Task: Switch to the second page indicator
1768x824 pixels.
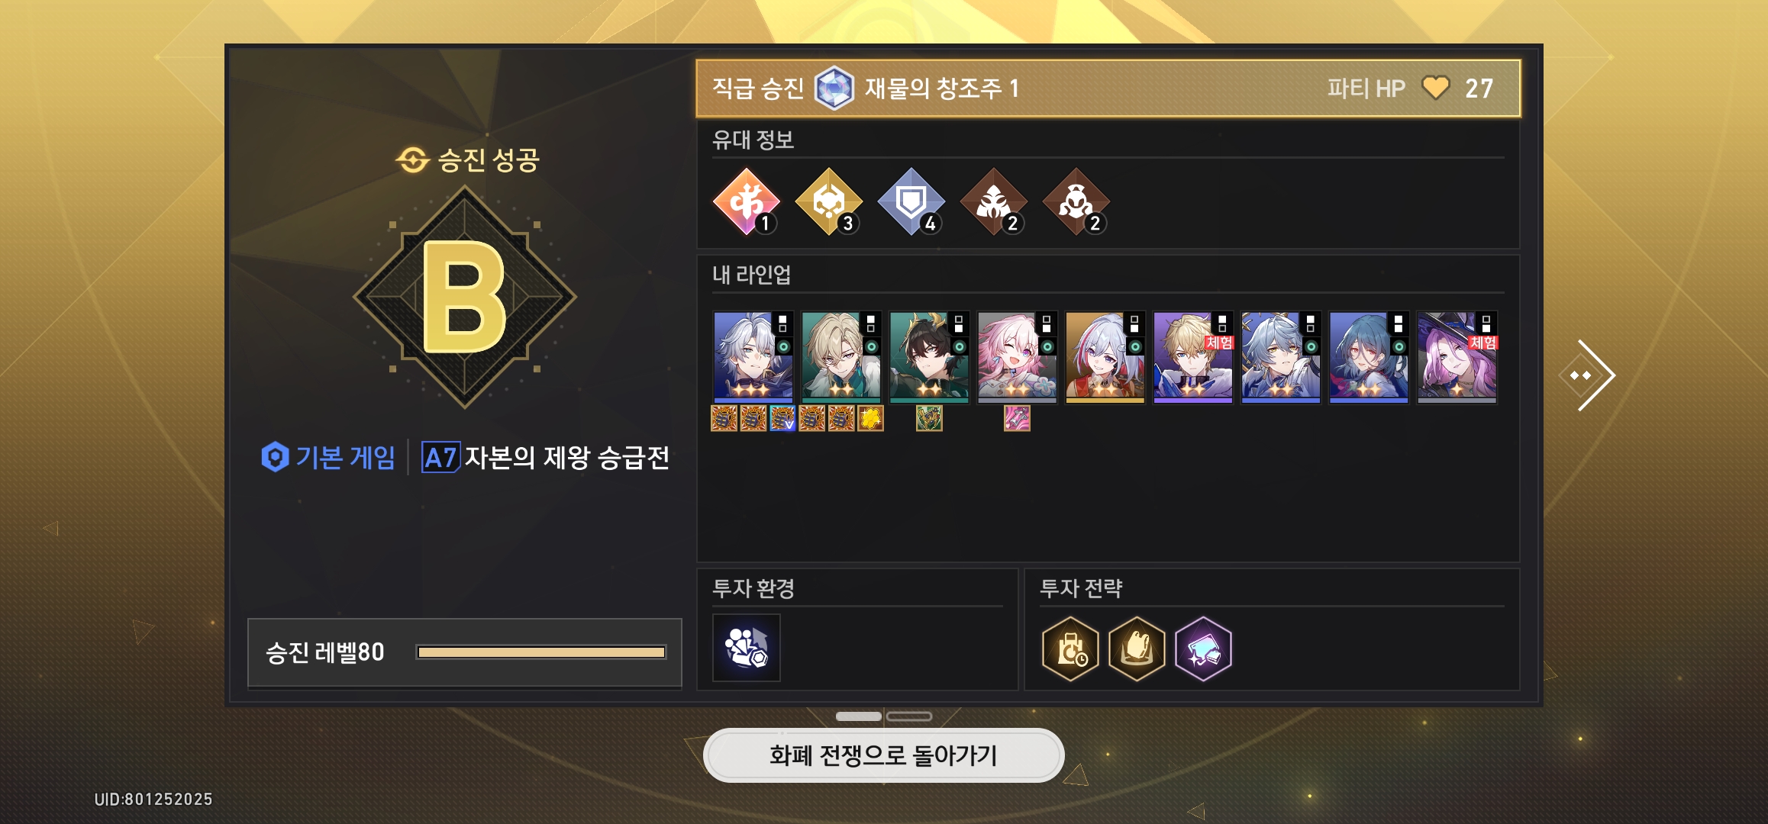Action: click(x=909, y=716)
